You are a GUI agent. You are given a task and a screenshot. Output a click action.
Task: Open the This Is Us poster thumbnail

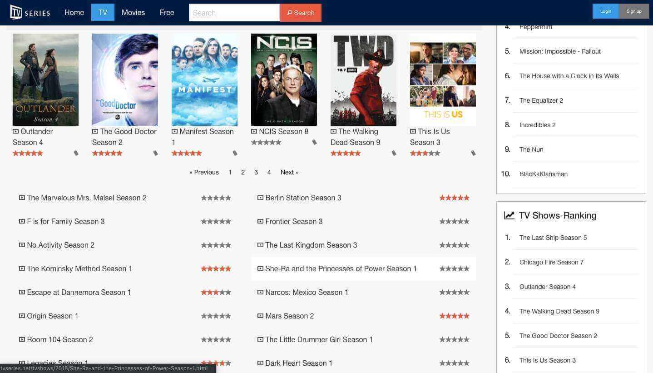click(x=443, y=80)
